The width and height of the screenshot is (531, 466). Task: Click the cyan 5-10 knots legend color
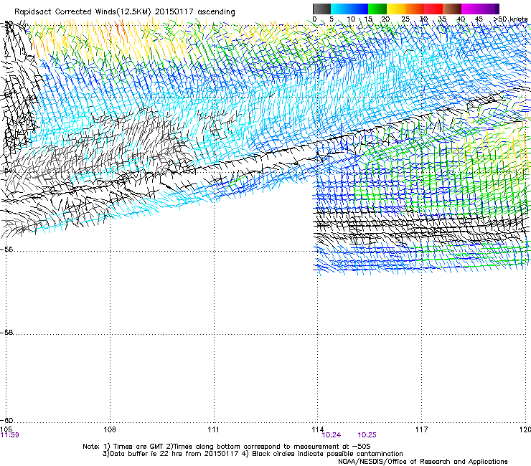click(x=340, y=9)
